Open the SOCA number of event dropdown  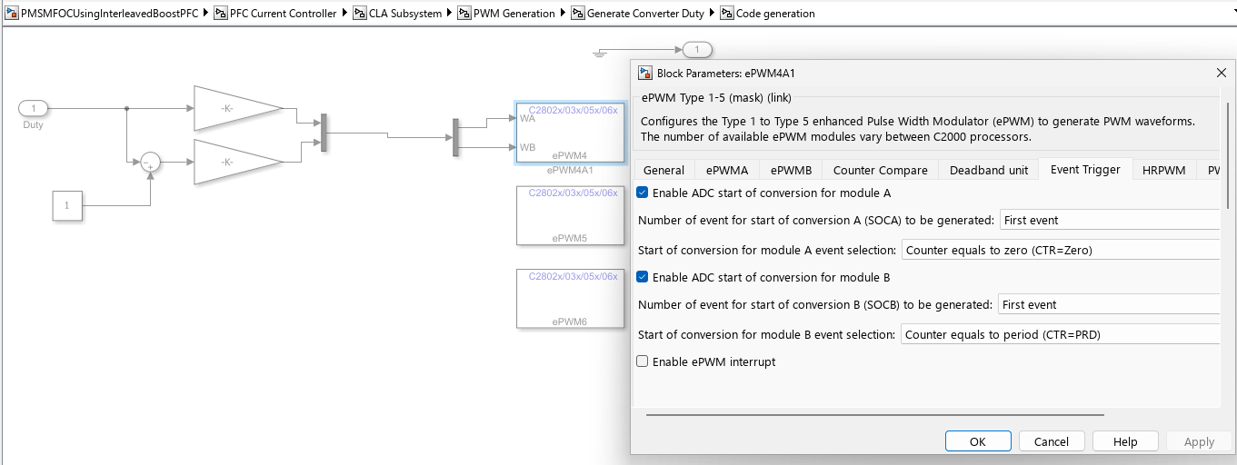pyautogui.click(x=1109, y=220)
